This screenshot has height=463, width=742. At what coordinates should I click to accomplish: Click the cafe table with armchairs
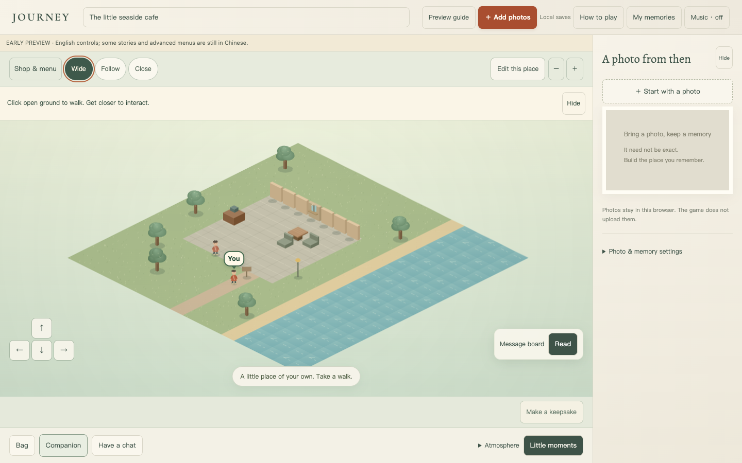(x=298, y=237)
